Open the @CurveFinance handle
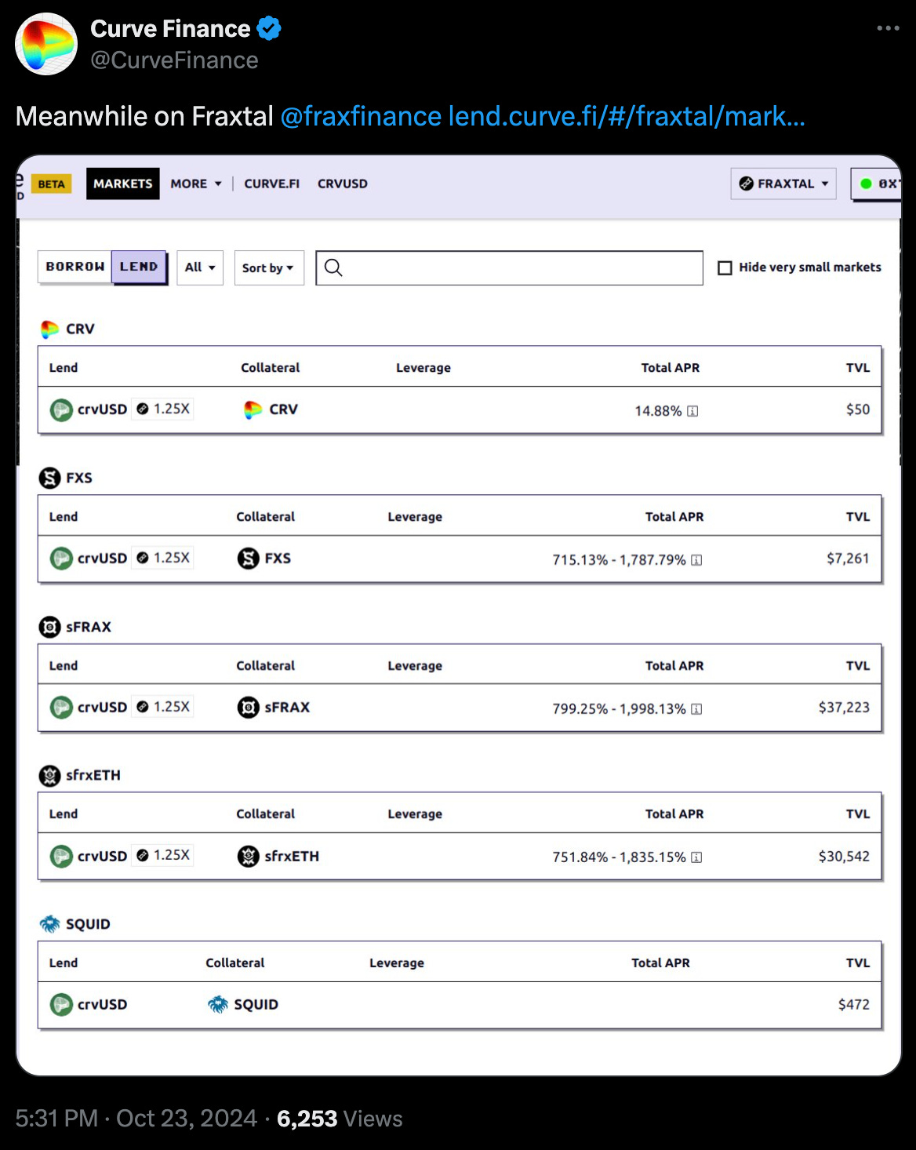This screenshot has height=1150, width=916. [x=174, y=60]
